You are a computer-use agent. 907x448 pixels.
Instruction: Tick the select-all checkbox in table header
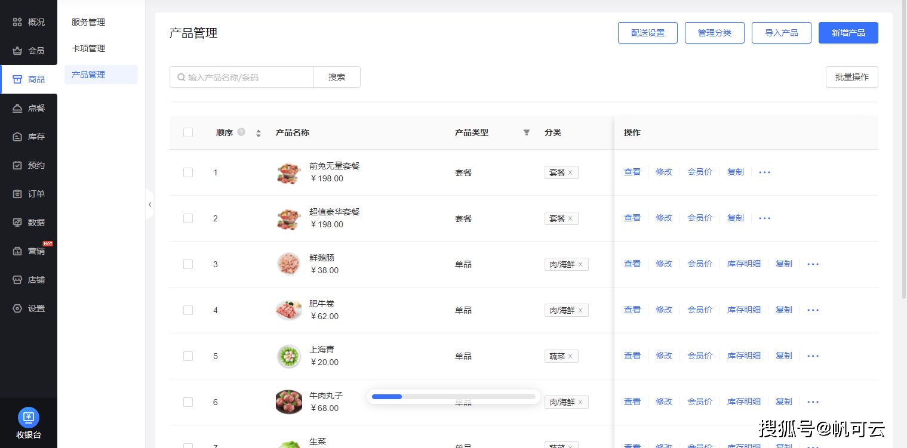188,132
